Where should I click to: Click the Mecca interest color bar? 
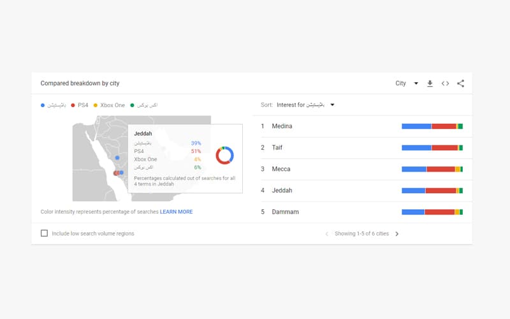coord(432,169)
